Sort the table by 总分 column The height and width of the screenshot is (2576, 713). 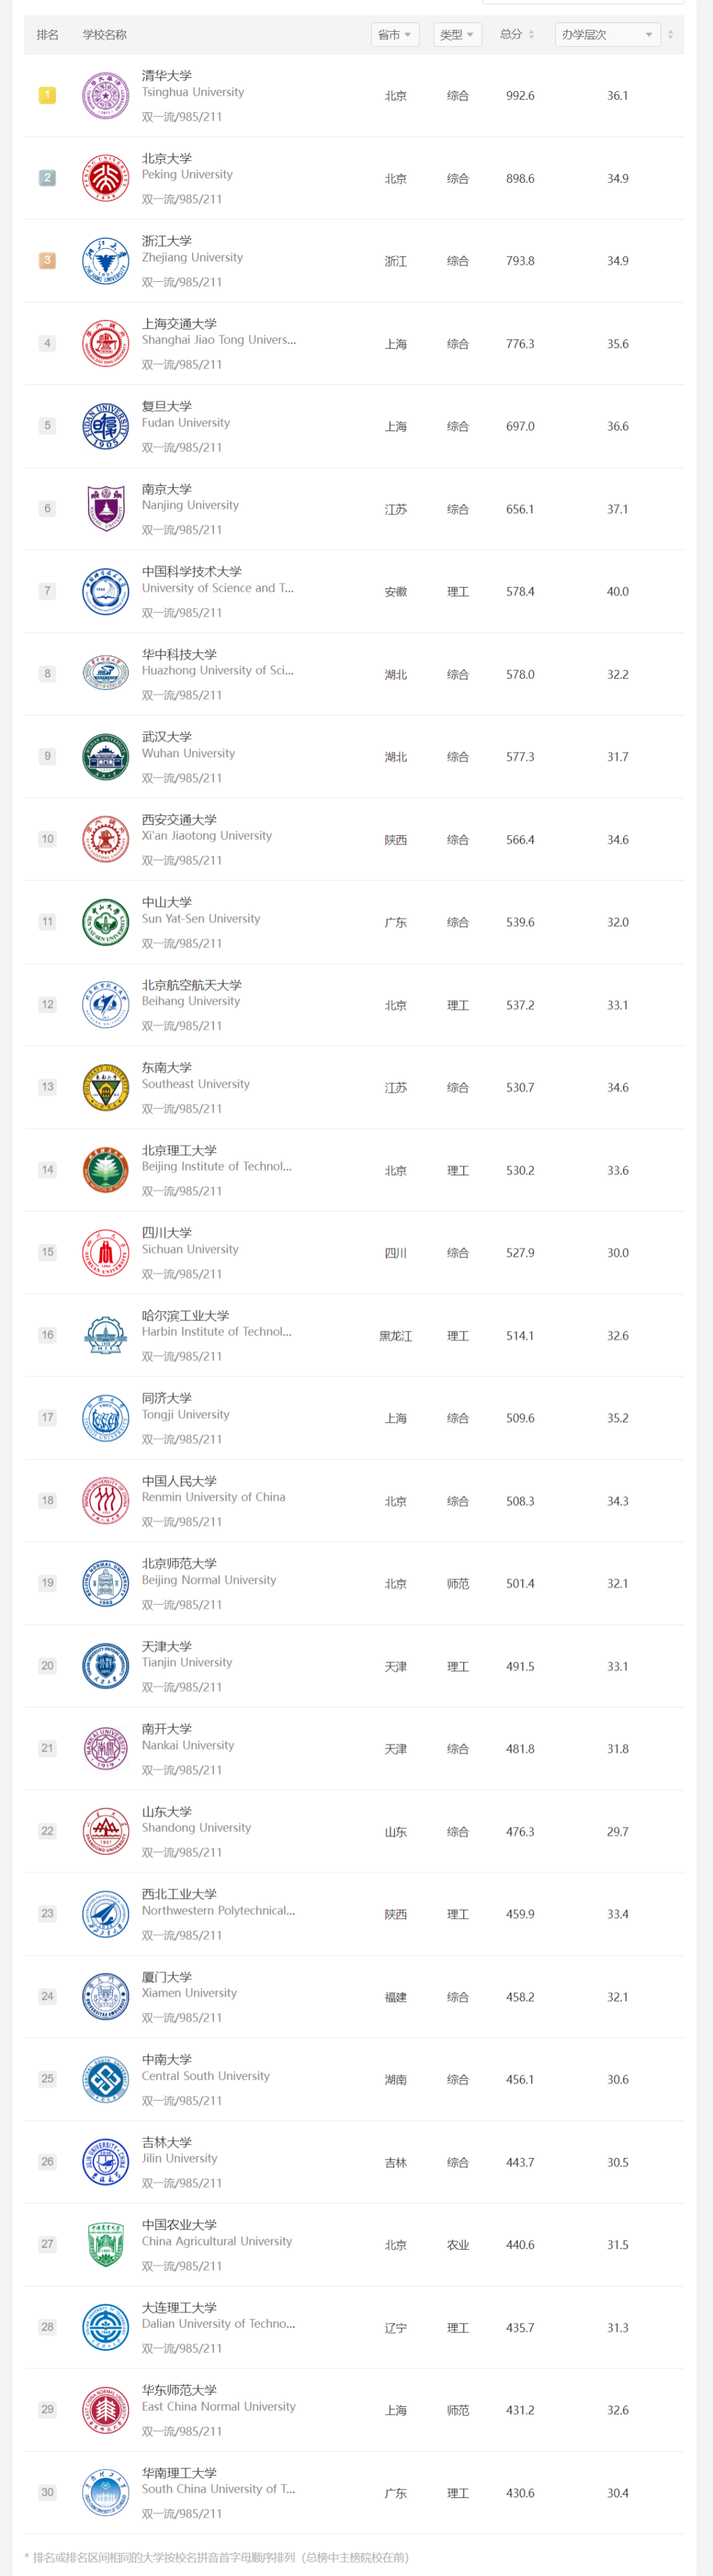517,34
